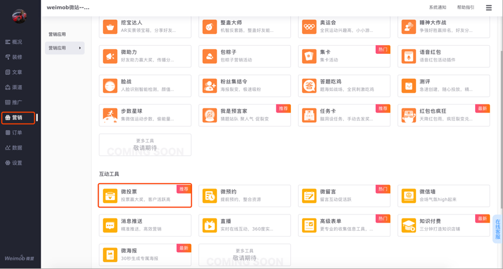Open the 微预约 reservation icon
Image resolution: width=503 pixels, height=269 pixels.
[x=210, y=196]
